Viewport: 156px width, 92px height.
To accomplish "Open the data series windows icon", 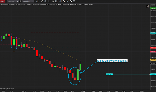I will pos(64,1).
